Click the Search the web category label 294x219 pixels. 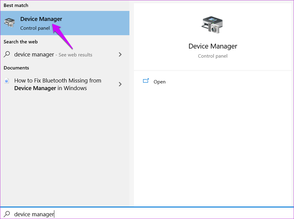20,42
